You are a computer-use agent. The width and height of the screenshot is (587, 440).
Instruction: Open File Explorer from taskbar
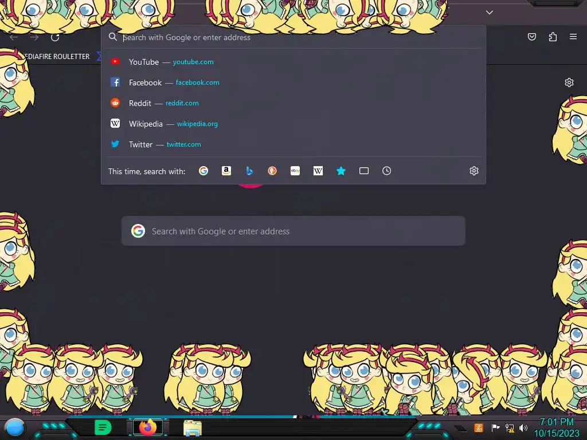pyautogui.click(x=193, y=428)
